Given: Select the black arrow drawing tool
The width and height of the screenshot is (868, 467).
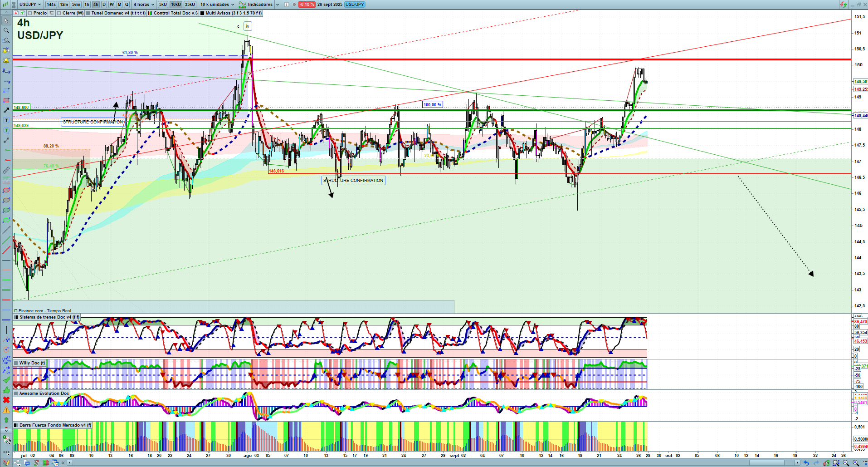Looking at the screenshot, I should click(6, 110).
